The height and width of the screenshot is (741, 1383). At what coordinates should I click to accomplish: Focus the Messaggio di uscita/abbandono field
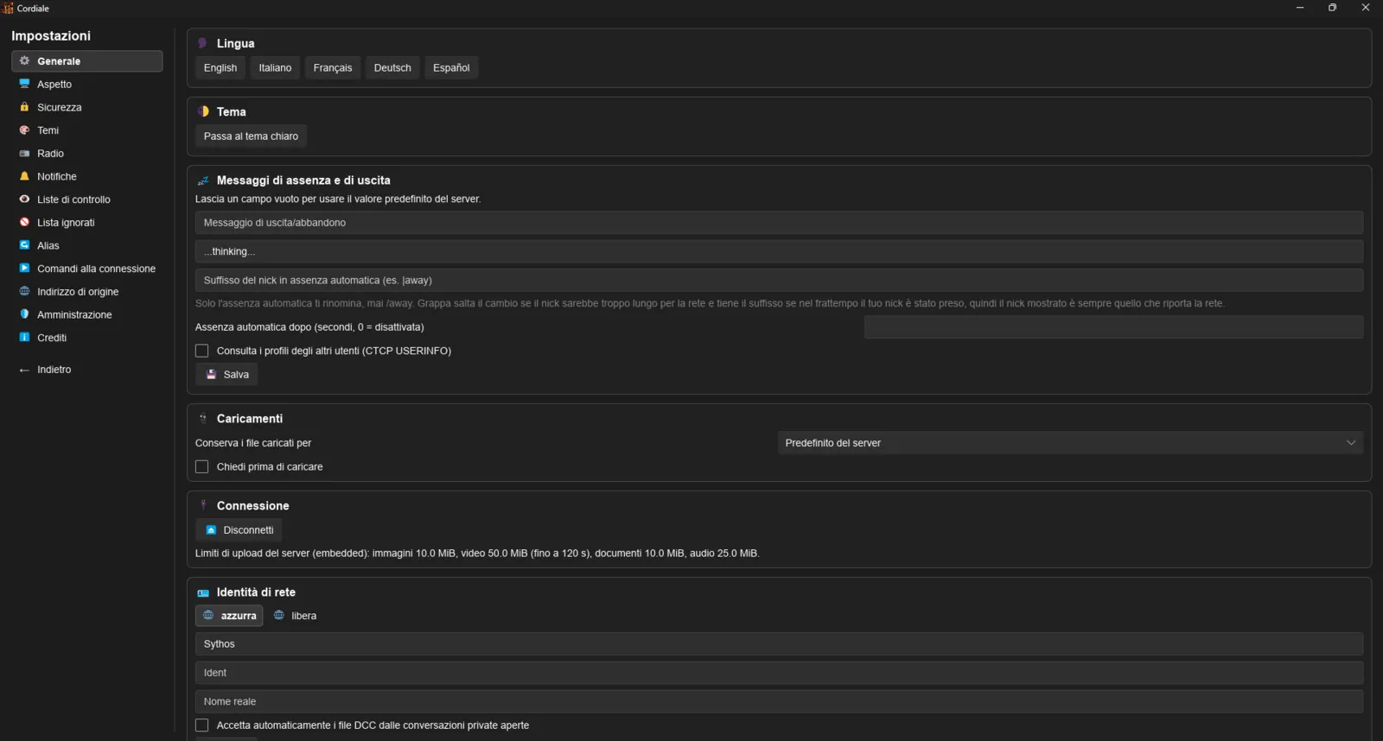(779, 223)
